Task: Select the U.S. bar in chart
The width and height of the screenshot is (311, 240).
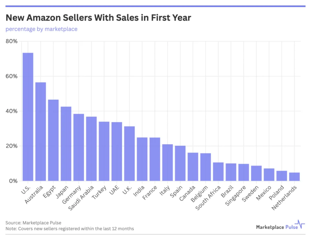Action: (28, 117)
